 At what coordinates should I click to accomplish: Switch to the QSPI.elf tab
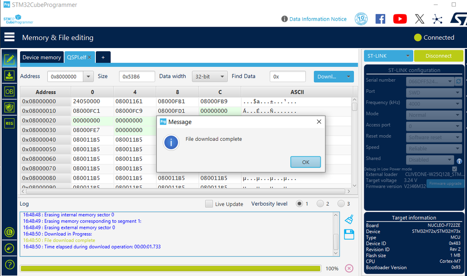(x=77, y=57)
